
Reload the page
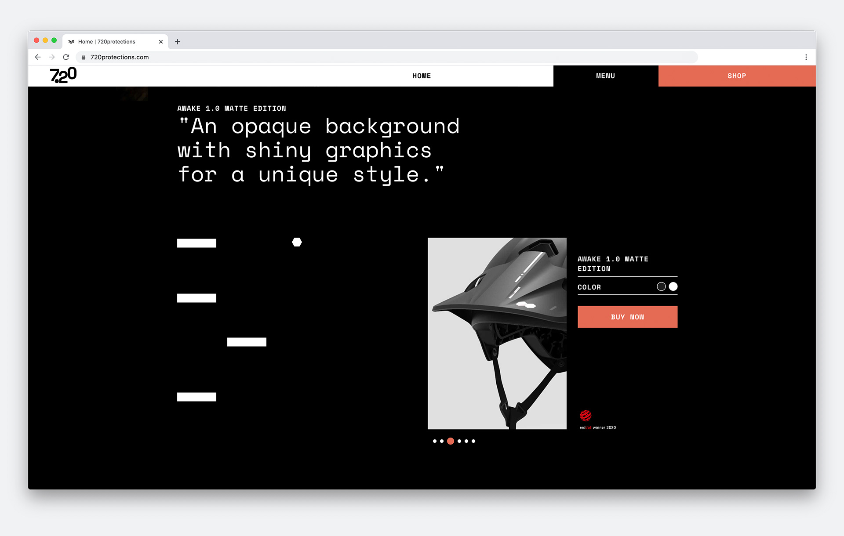(x=66, y=57)
